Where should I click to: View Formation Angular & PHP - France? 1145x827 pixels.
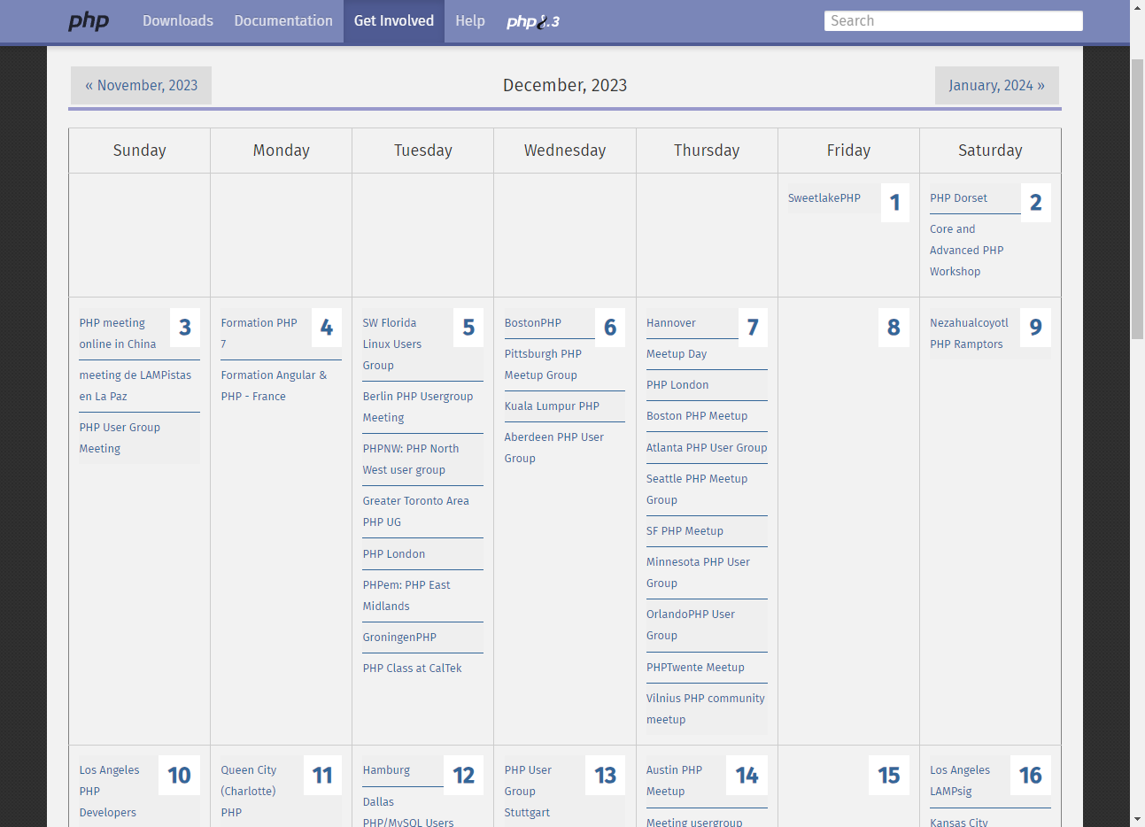tap(274, 386)
